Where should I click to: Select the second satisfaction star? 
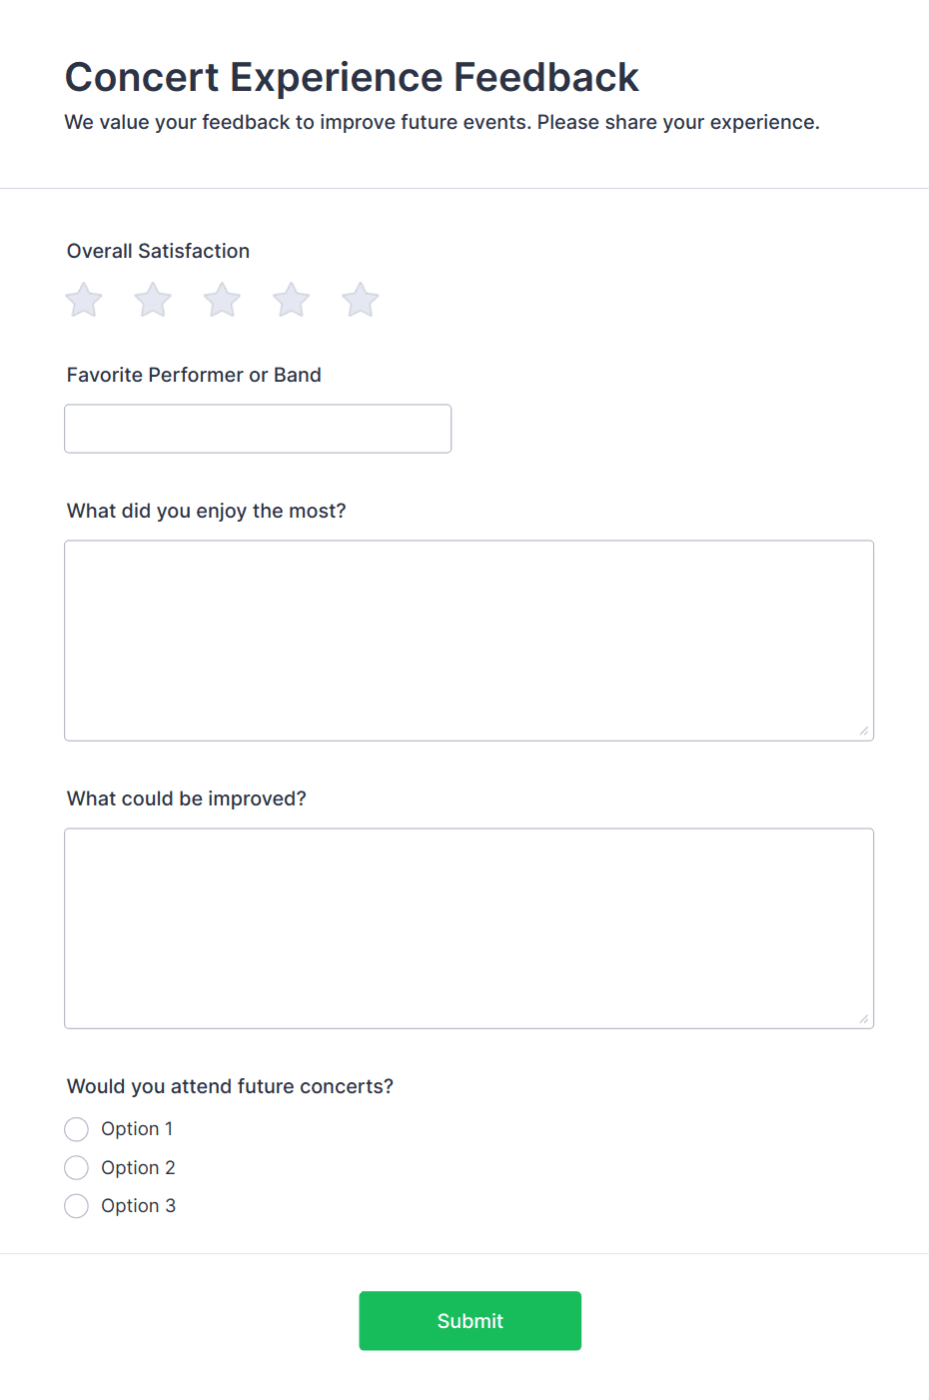click(153, 300)
